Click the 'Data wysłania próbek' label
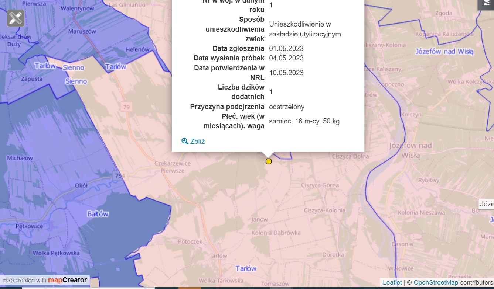Viewport: 494px width, 289px height. click(x=229, y=58)
